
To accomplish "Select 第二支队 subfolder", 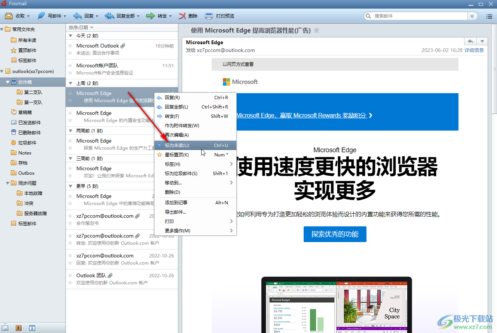I will [33, 92].
